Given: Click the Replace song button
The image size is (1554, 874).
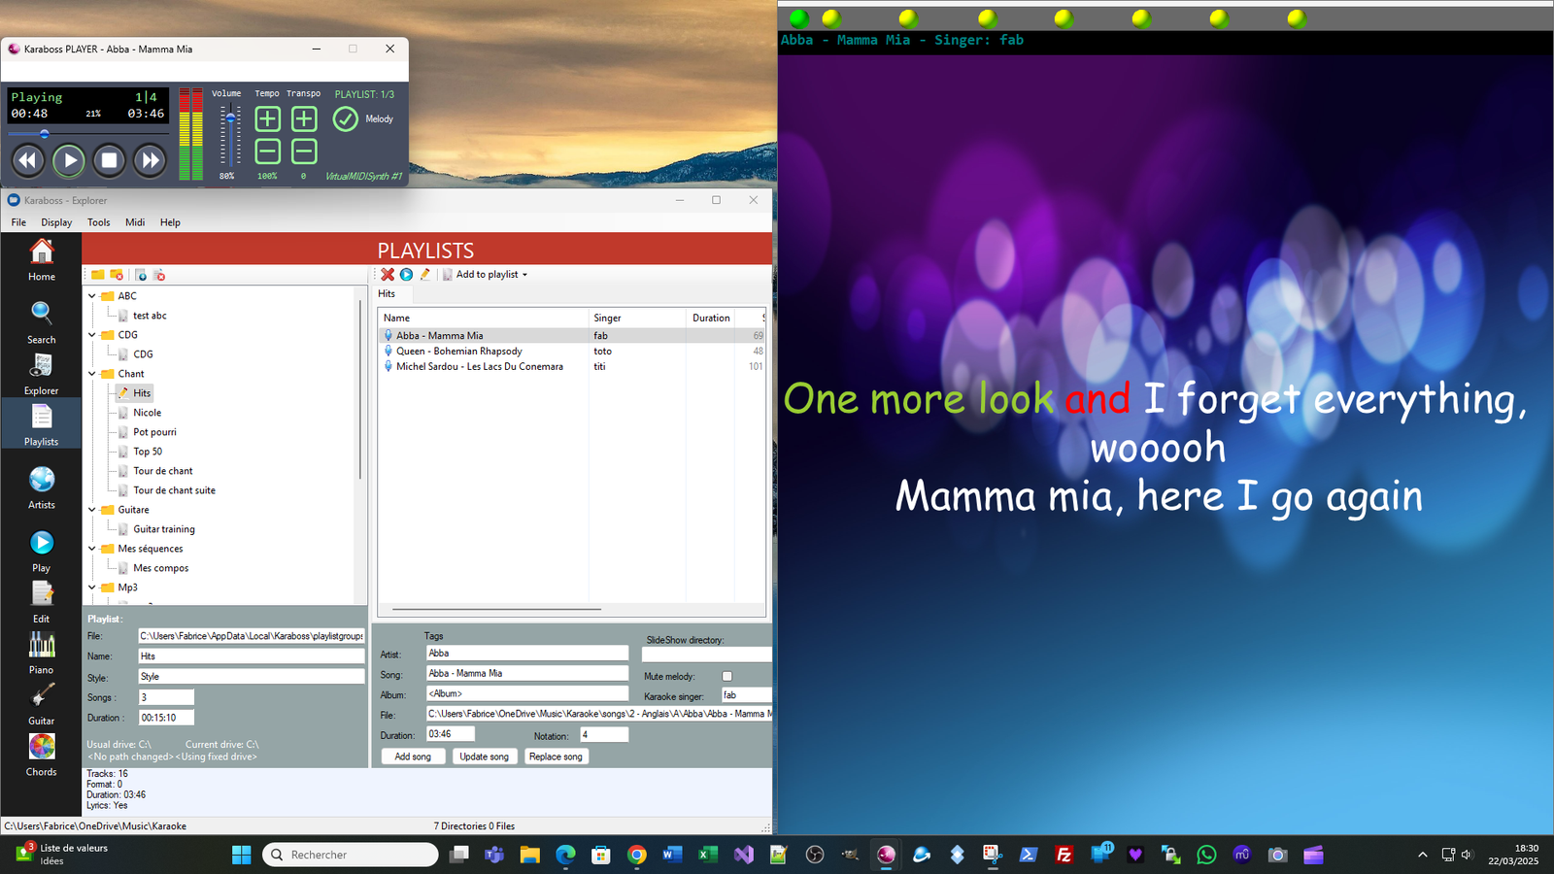Looking at the screenshot, I should [557, 756].
